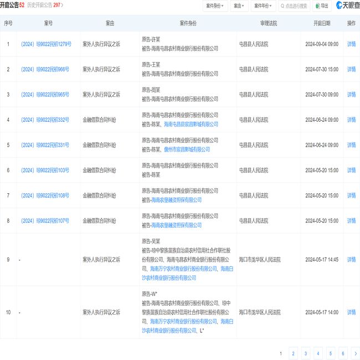360x360 pixels.
Task: Open the 案由 filter dropdown
Action: [x=239, y=6]
